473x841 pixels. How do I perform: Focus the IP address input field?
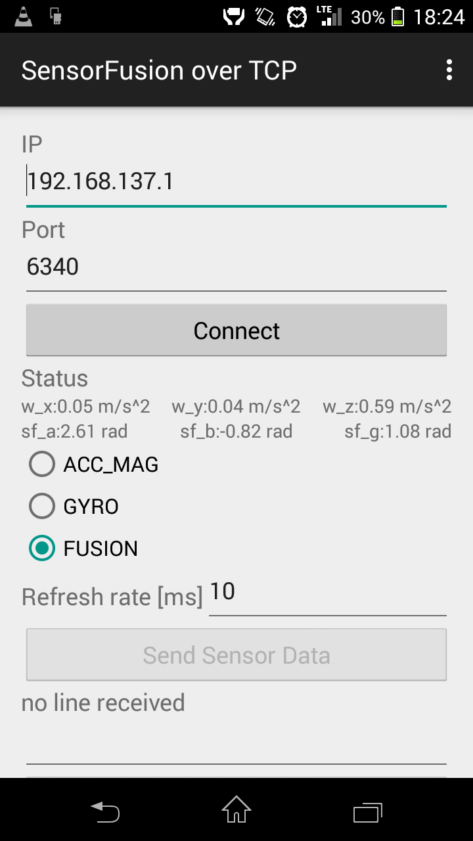pos(236,182)
